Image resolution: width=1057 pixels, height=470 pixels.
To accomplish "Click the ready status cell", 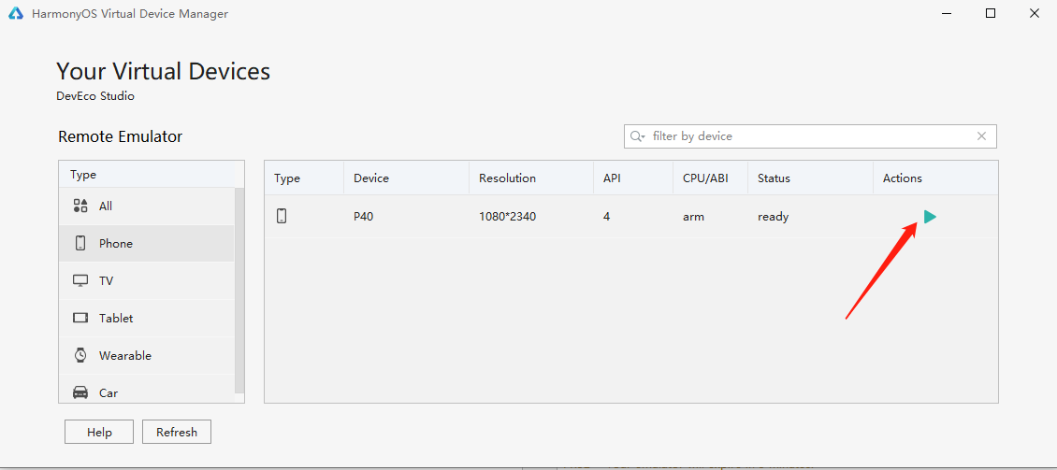I will tap(774, 217).
